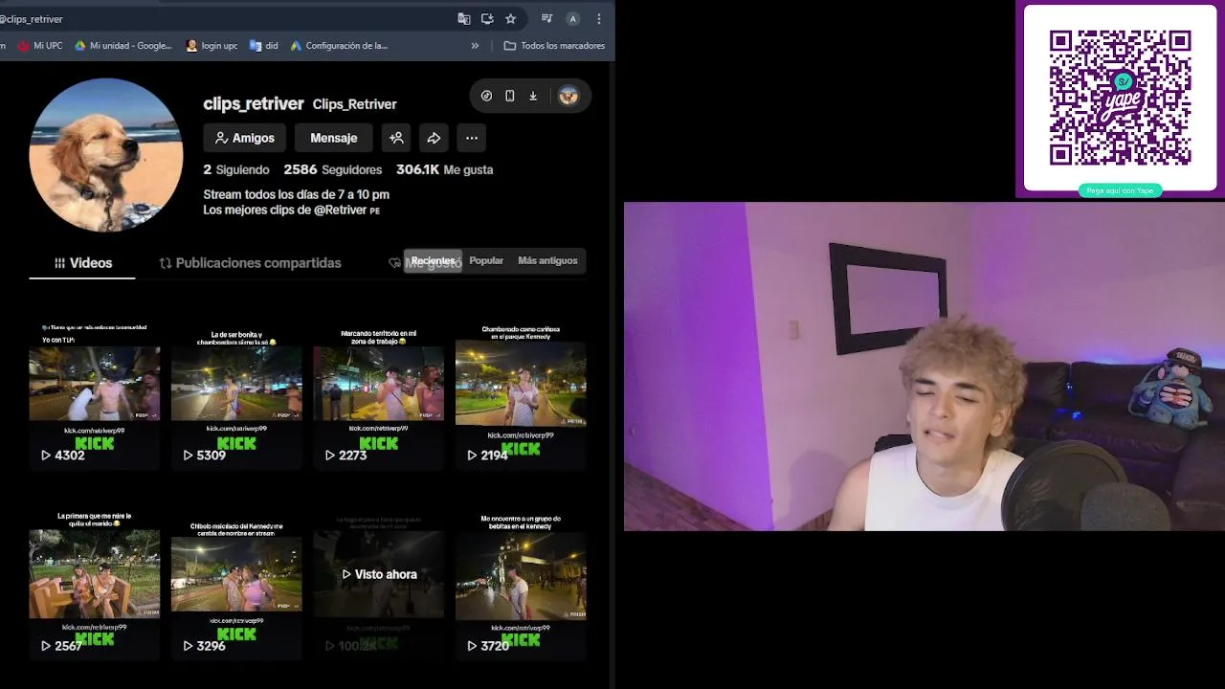Open the 'Chambeando como cariñosa' video
The height and width of the screenshot is (689, 1225).
pos(521,394)
